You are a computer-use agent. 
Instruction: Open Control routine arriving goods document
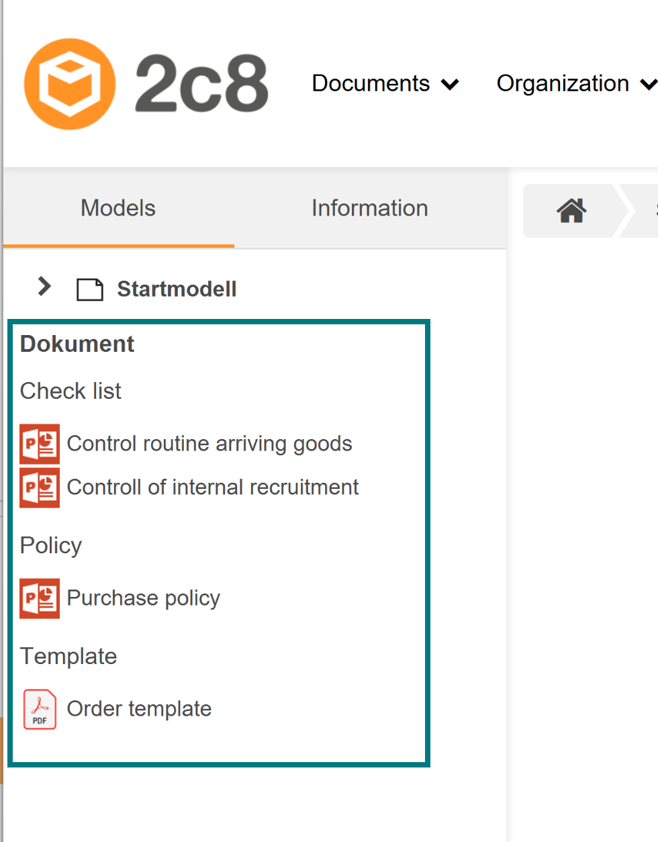209,444
